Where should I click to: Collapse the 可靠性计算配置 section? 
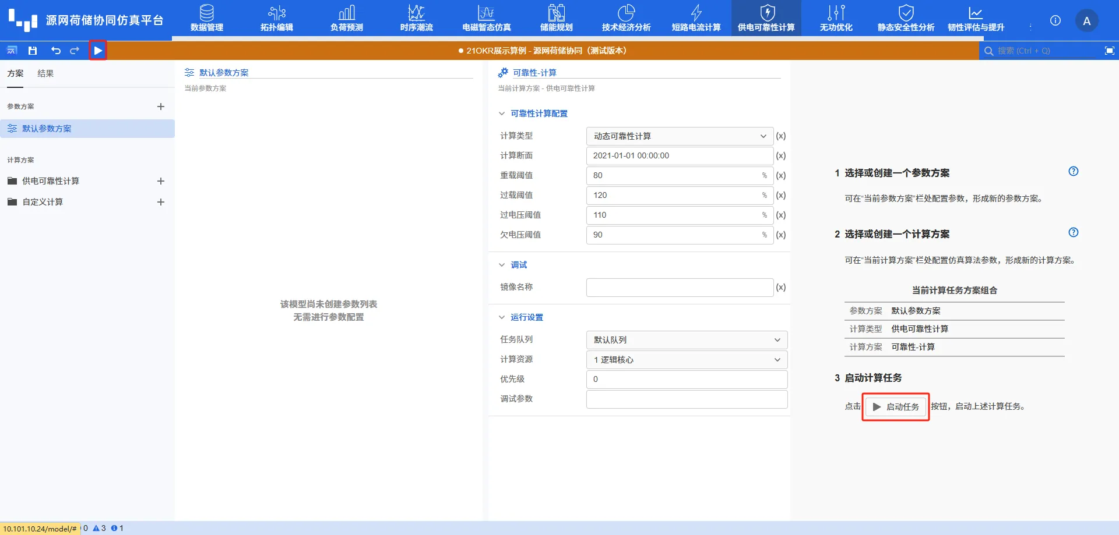502,114
